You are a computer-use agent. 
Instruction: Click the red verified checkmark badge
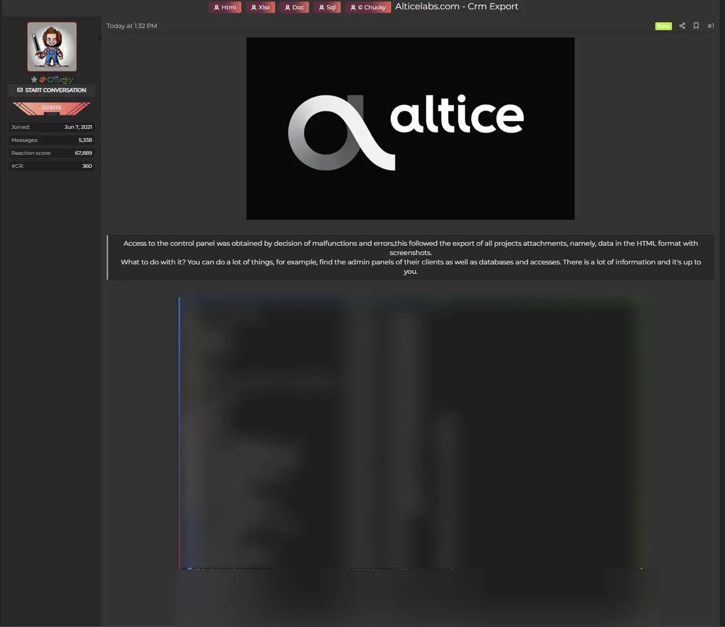[x=42, y=80]
